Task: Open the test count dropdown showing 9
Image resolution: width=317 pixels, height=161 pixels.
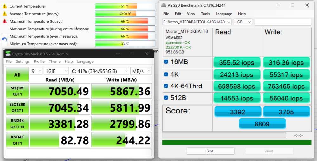Action: [x=36, y=71]
